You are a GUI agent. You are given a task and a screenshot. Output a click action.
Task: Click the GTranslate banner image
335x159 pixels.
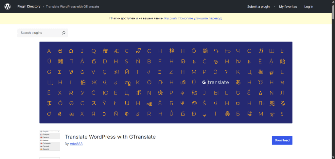pyautogui.click(x=166, y=82)
